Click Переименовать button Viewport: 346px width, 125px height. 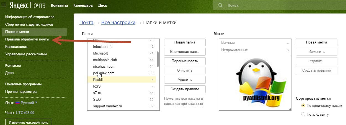(x=185, y=61)
